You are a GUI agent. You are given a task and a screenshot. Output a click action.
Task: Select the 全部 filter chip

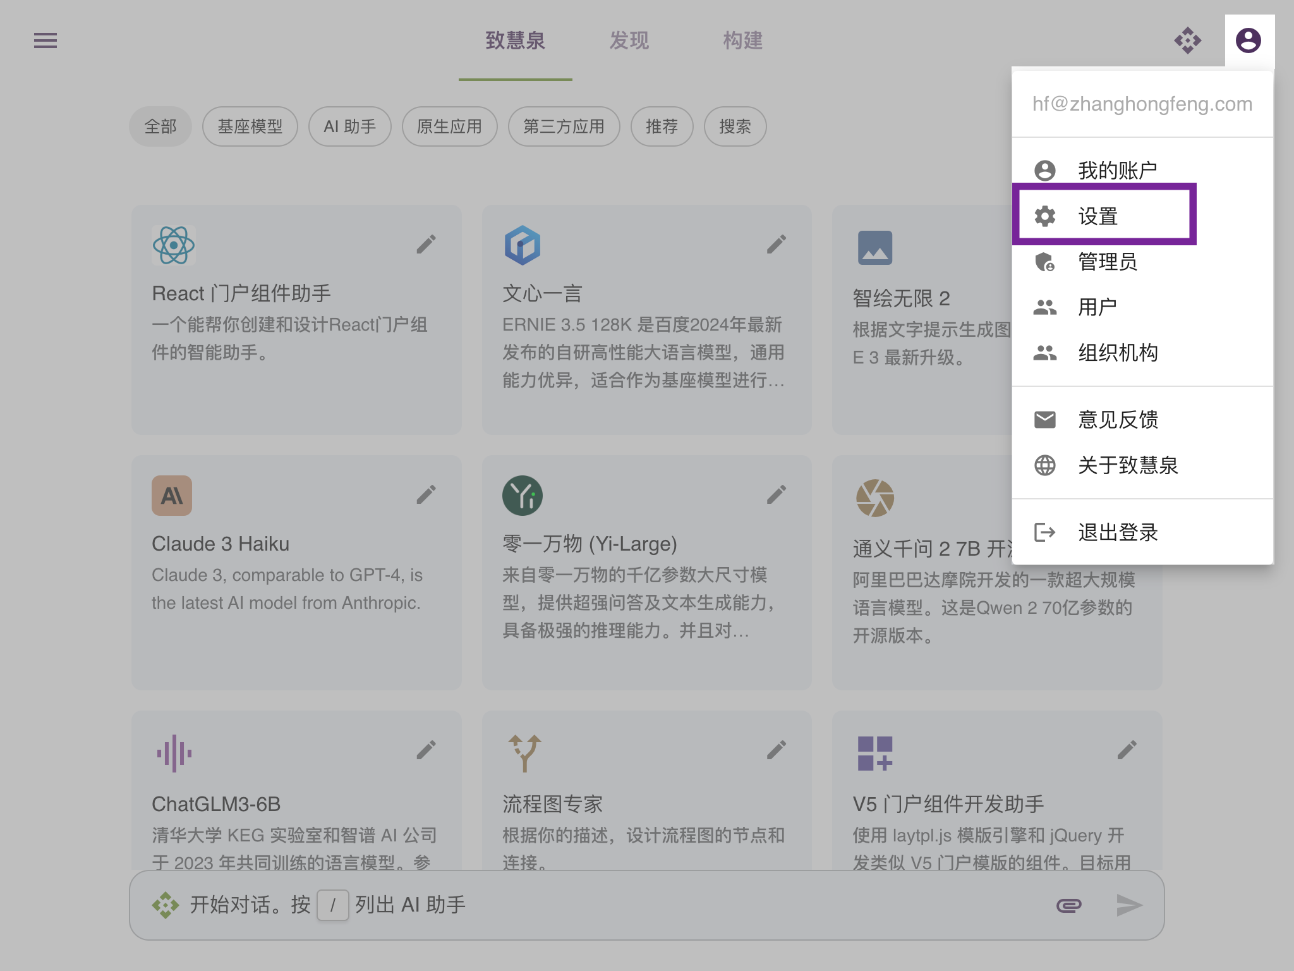[x=160, y=126]
